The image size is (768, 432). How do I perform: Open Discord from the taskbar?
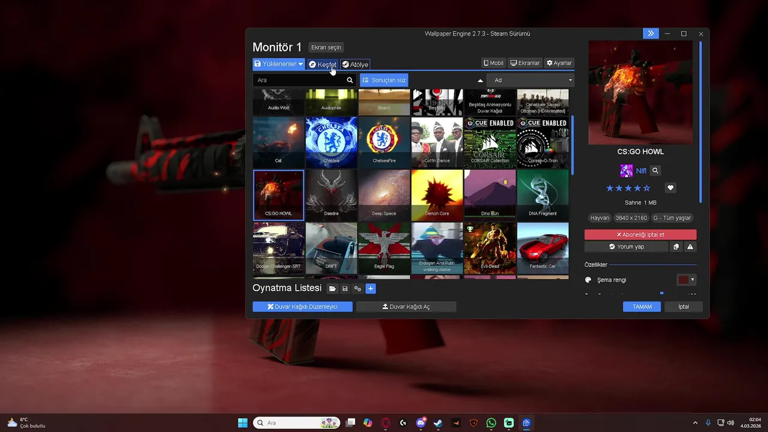[421, 423]
